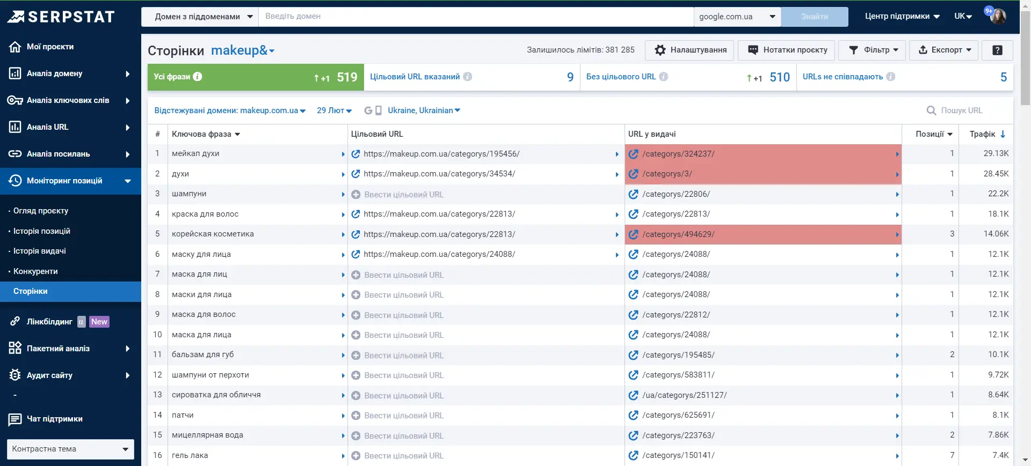Click the info icon next to Усі фрази

(x=198, y=77)
